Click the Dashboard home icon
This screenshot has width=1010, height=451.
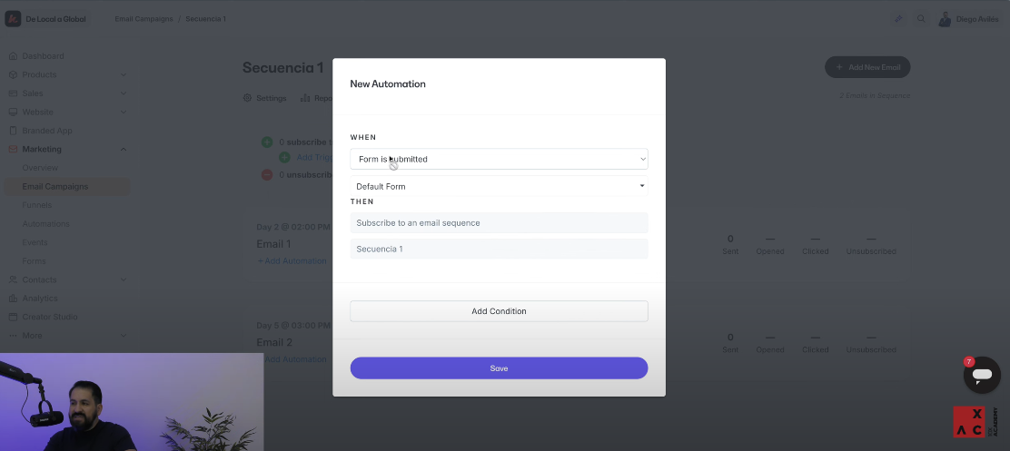pos(13,56)
